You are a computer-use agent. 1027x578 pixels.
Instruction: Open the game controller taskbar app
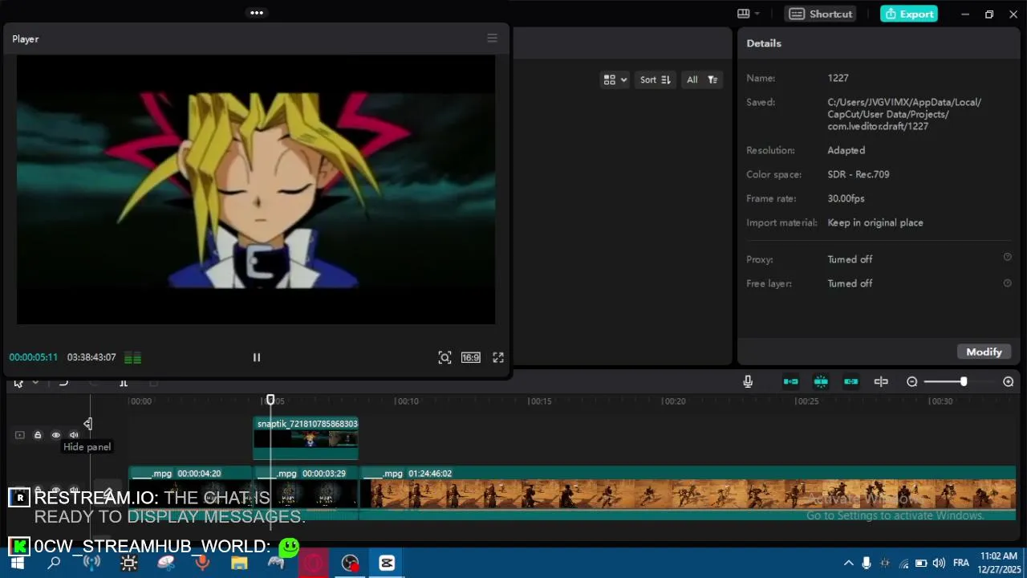276,564
